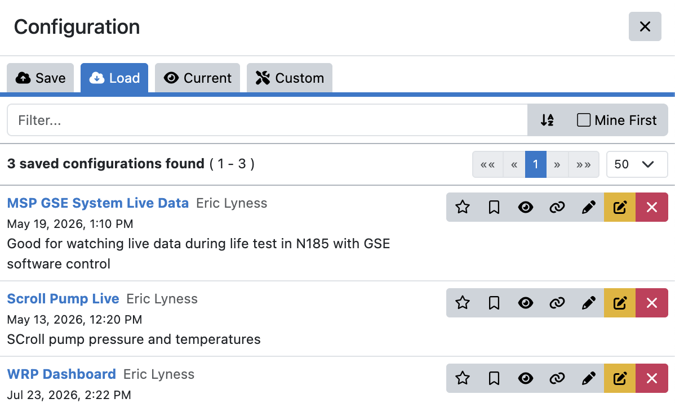The height and width of the screenshot is (403, 675).
Task: Star the MSP GSE System Live Data configuration
Action: point(463,207)
